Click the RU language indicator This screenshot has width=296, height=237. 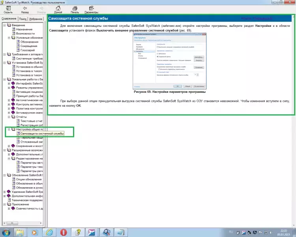pos(231,232)
